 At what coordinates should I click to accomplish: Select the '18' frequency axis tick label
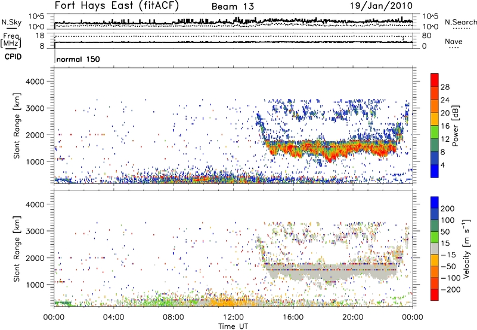40,36
